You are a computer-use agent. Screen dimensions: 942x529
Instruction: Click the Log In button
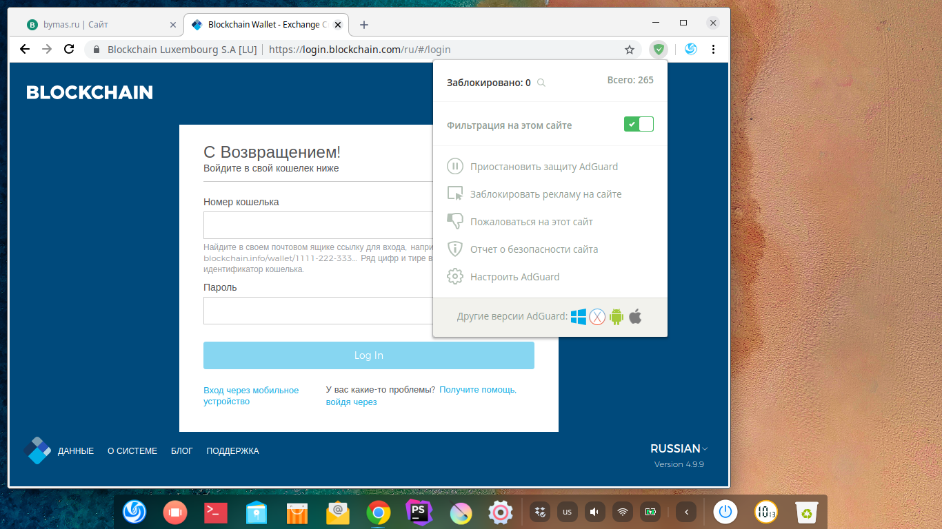tap(369, 355)
